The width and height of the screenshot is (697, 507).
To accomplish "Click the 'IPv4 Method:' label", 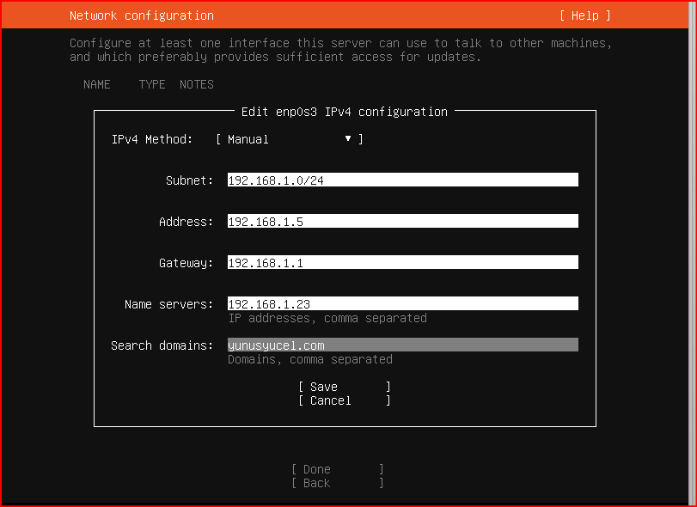I will click(x=152, y=139).
